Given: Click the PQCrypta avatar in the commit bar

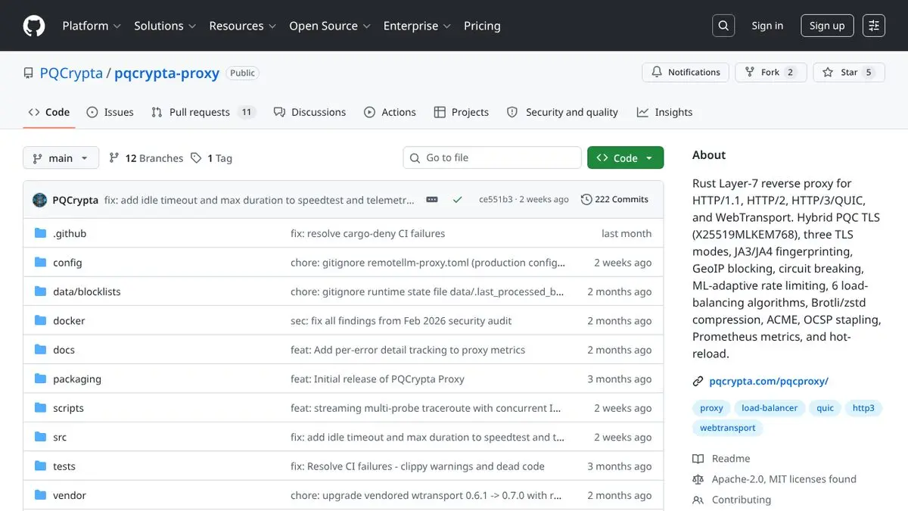Looking at the screenshot, I should pos(39,199).
